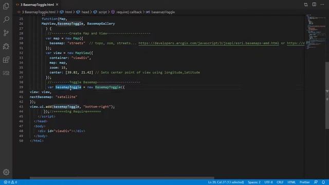Image resolution: width=329 pixels, height=185 pixels.
Task: Click the horizontal editor scrollbar thumb
Action: tap(122, 178)
